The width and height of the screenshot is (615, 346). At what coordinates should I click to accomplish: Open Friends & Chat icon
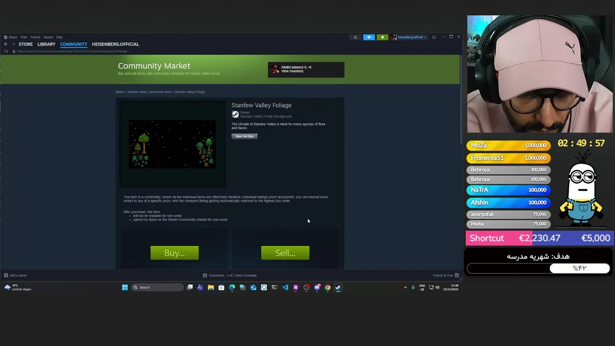point(456,275)
